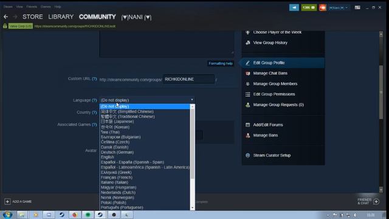389x219 pixels.
Task: Select Simplified Chinese from language list
Action: coord(145,111)
